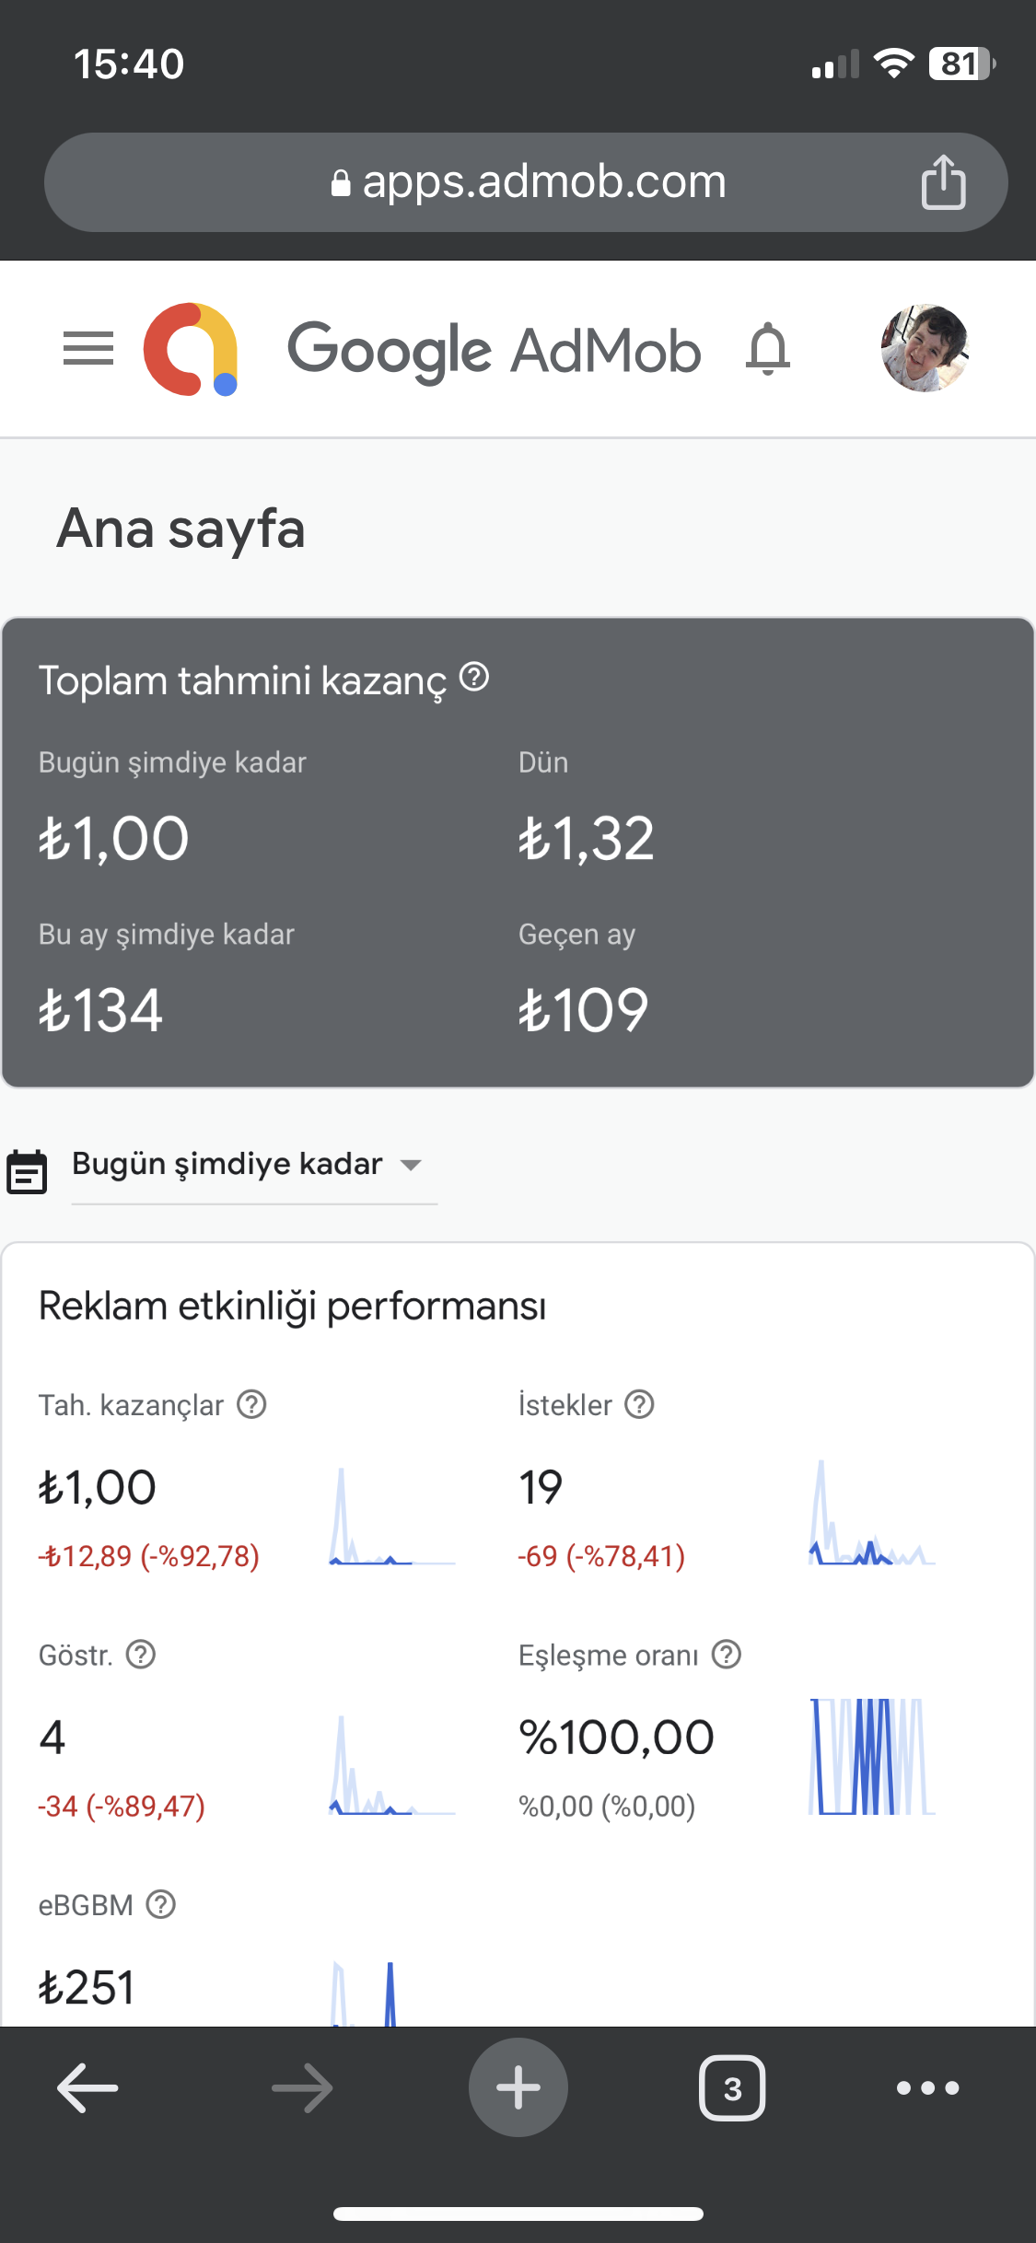
Task: Open the account profile avatar
Action: click(x=924, y=349)
